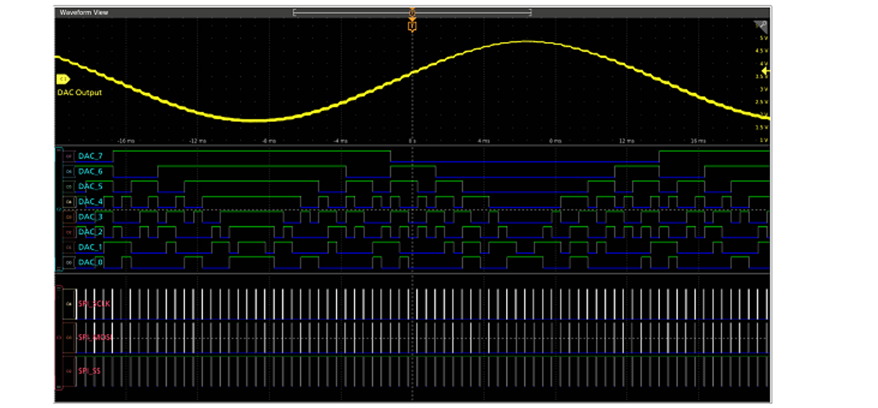Select the DAC Output waveform label
The width and height of the screenshot is (878, 408).
coord(79,92)
